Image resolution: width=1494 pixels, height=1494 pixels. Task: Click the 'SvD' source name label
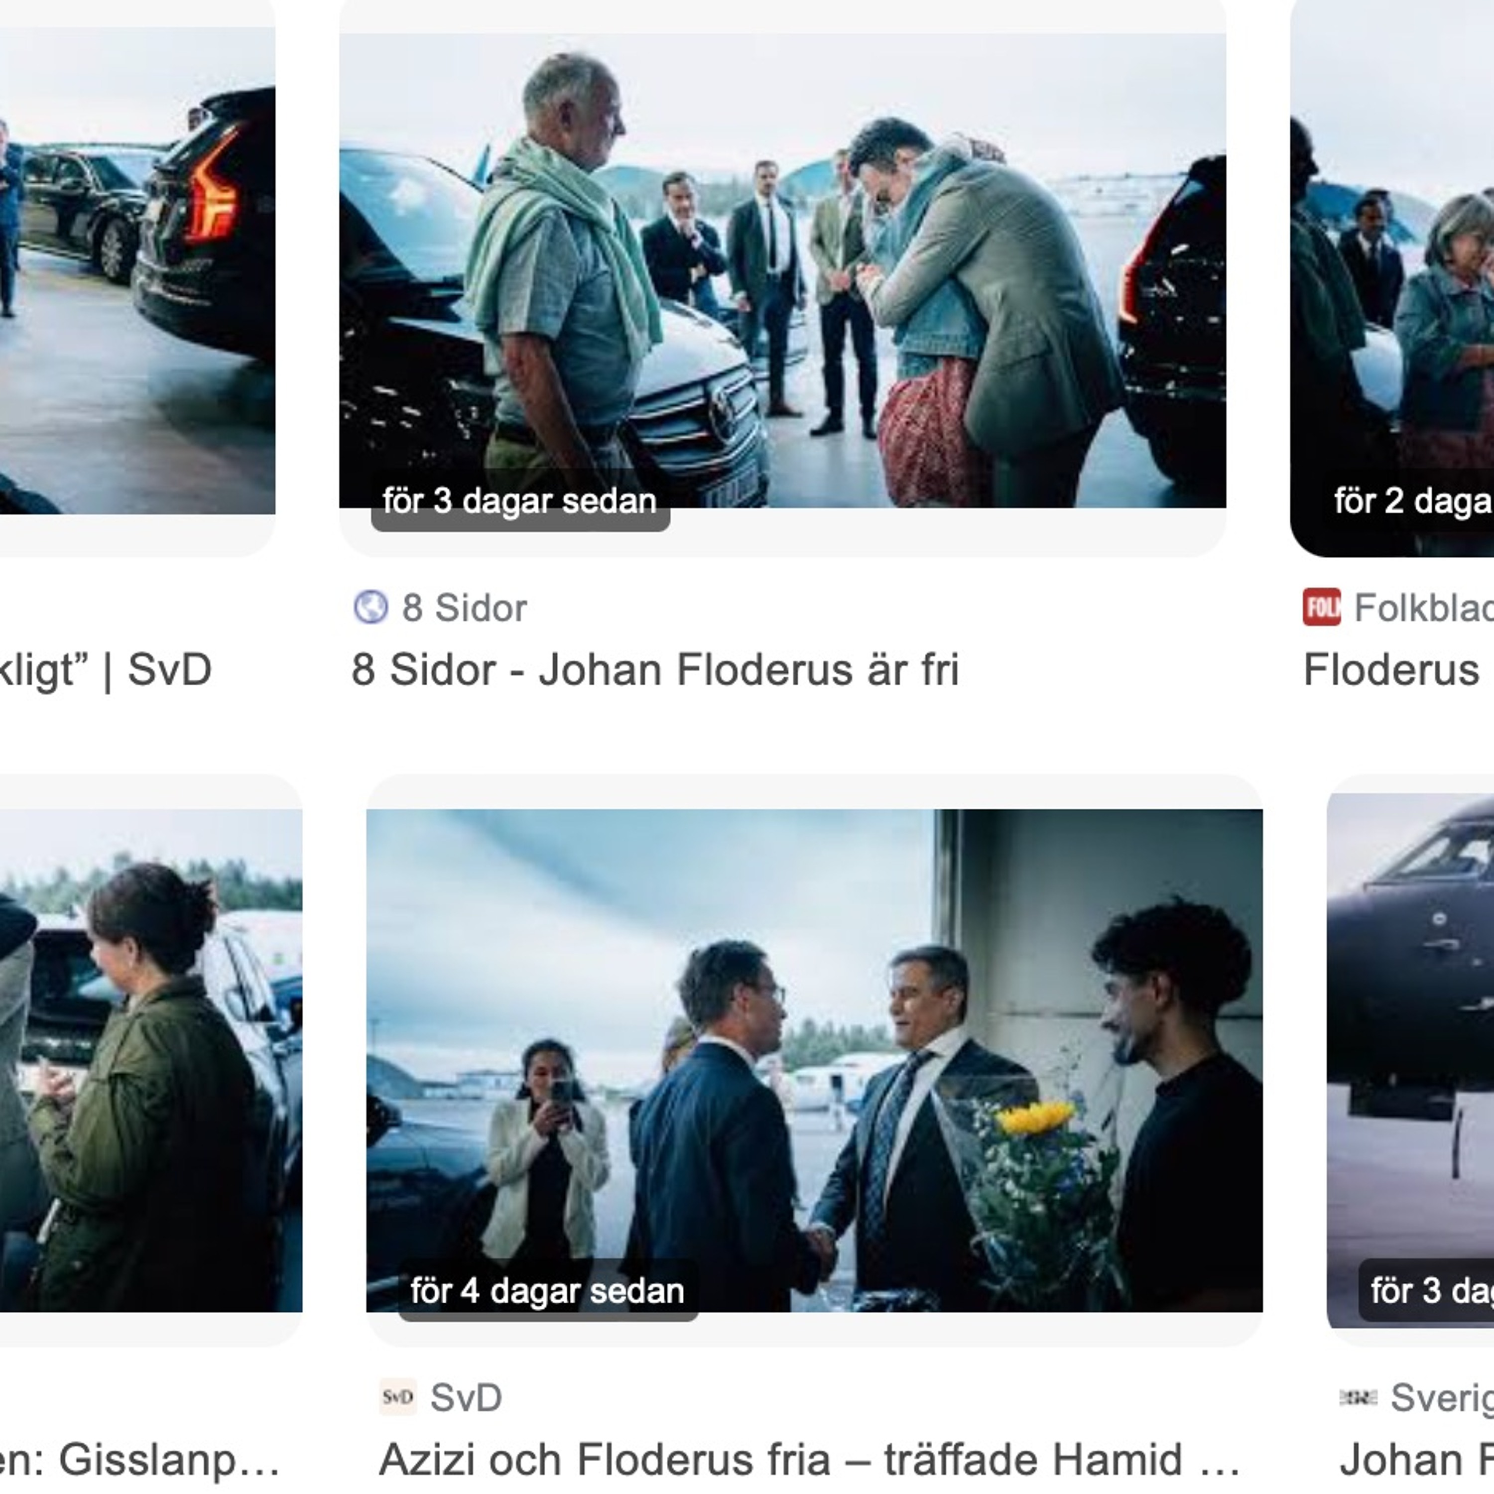pyautogui.click(x=466, y=1397)
